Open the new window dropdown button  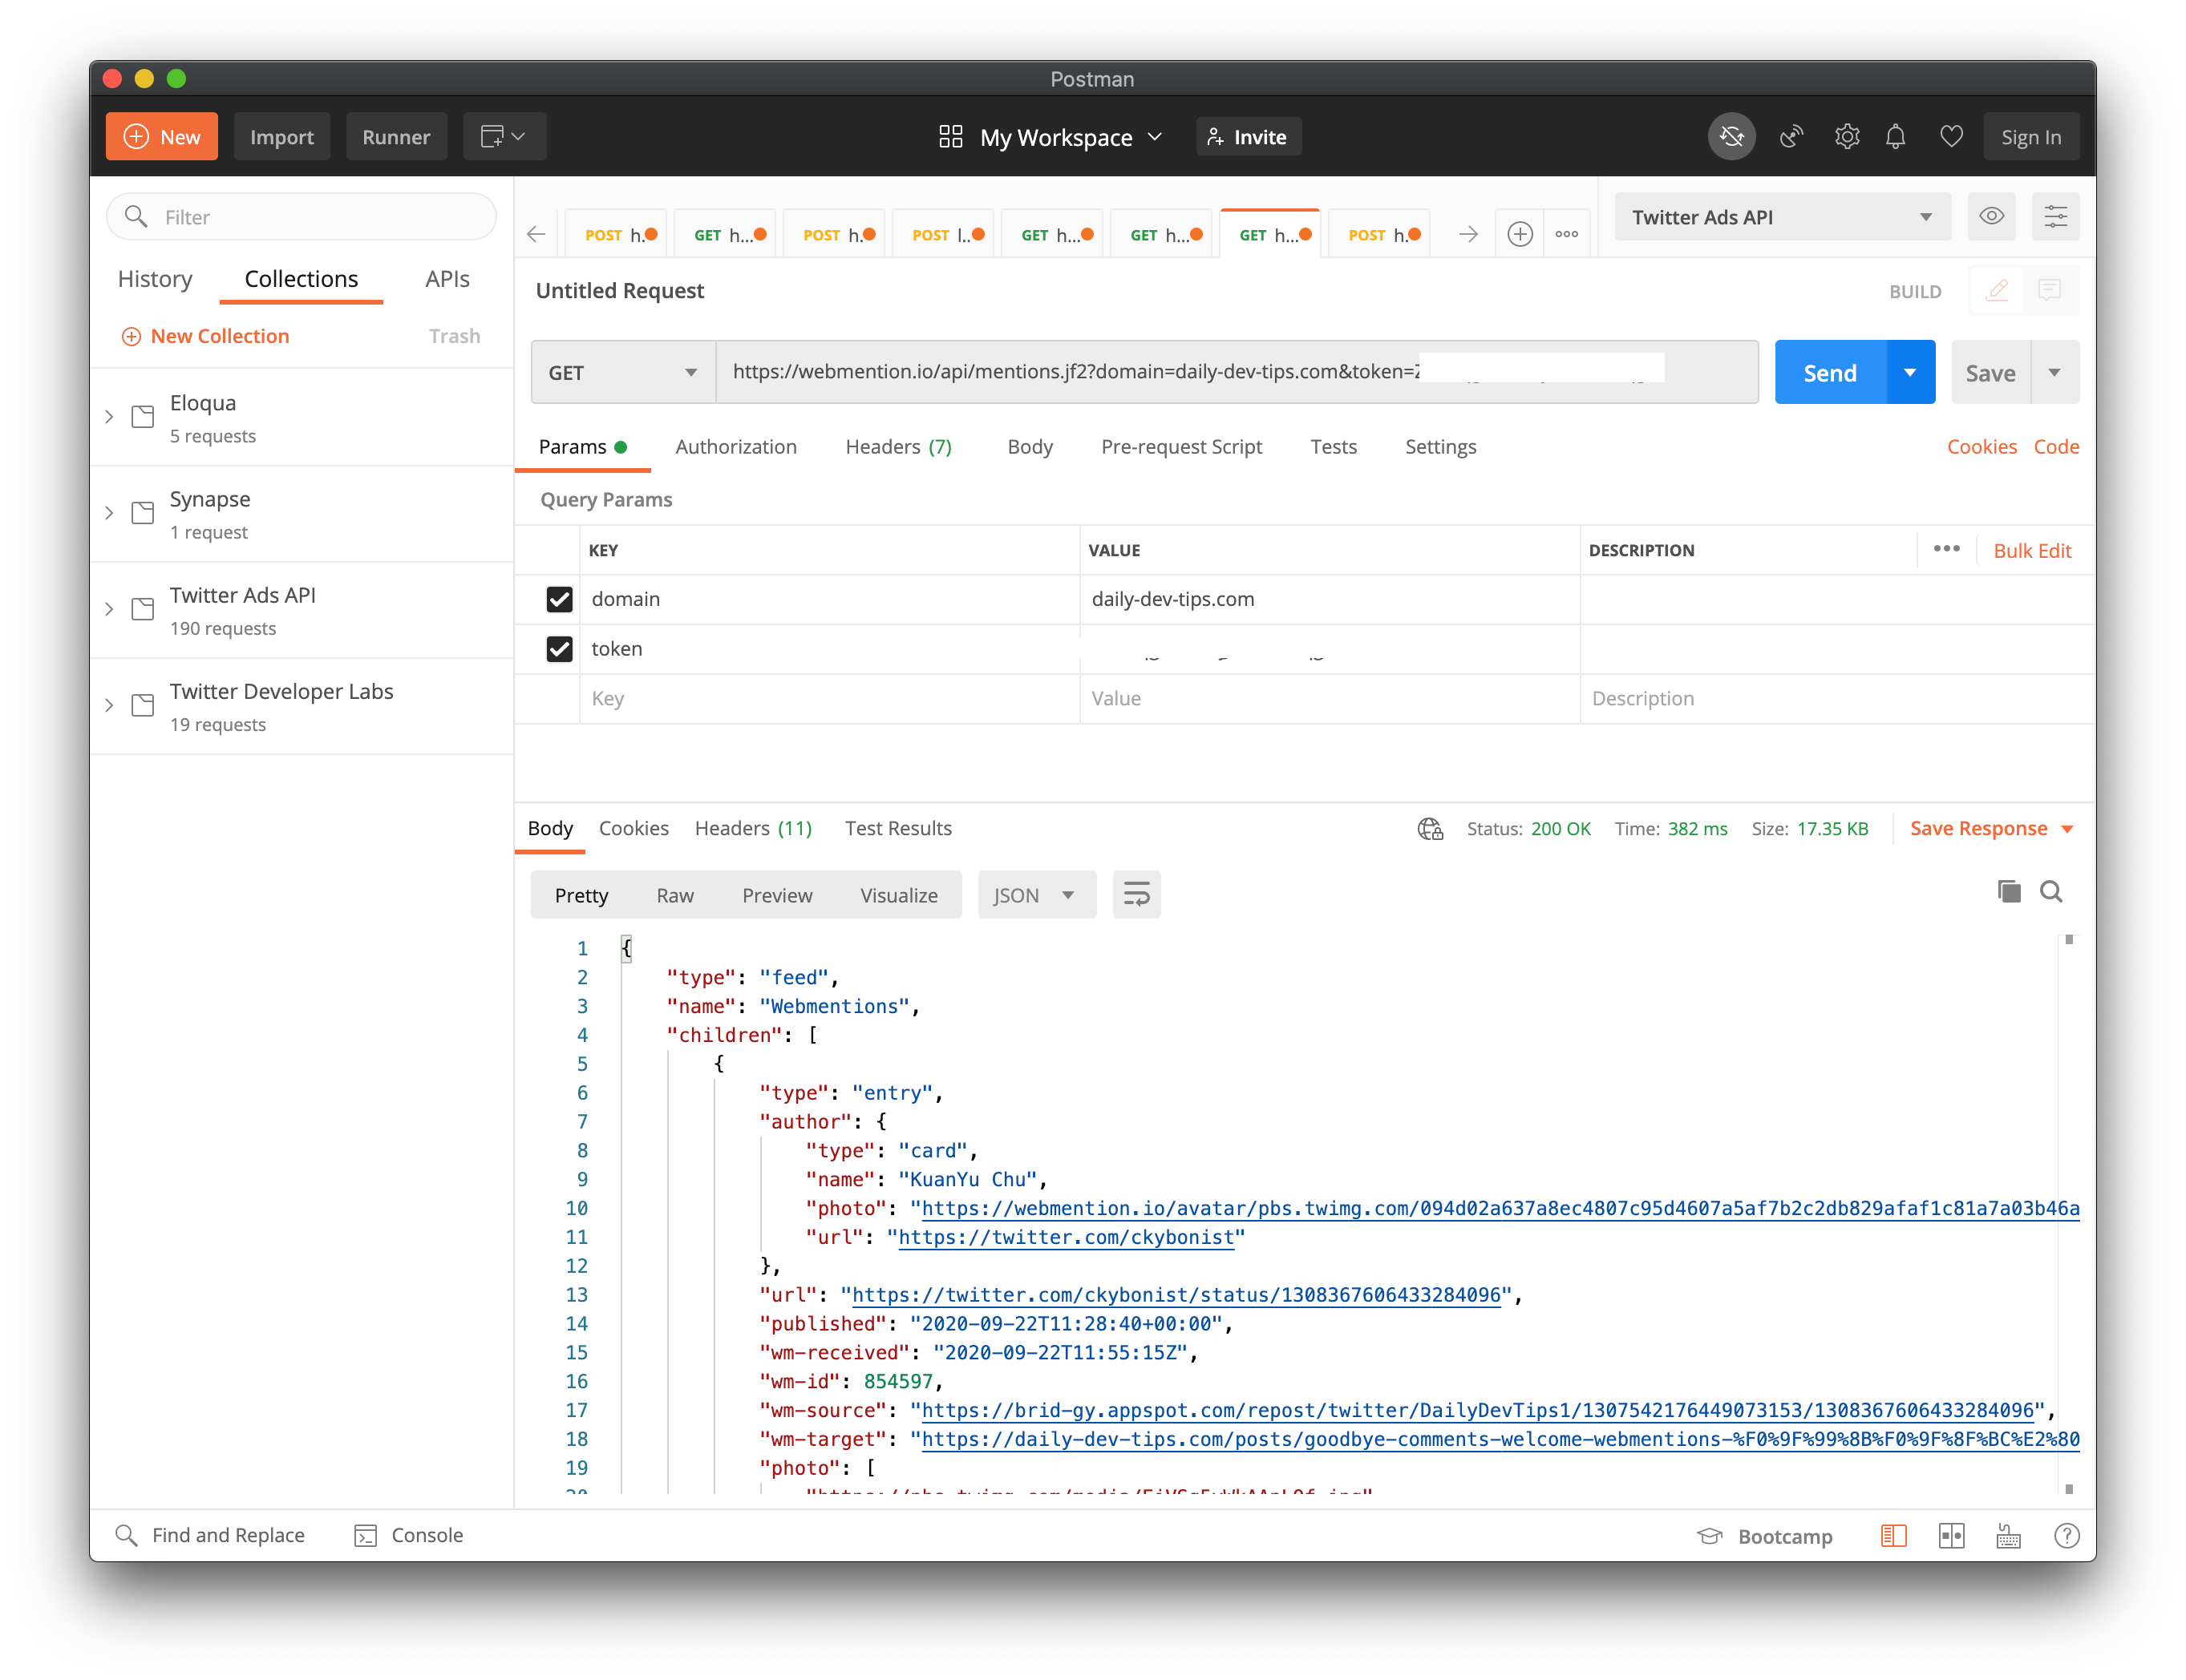pos(504,137)
